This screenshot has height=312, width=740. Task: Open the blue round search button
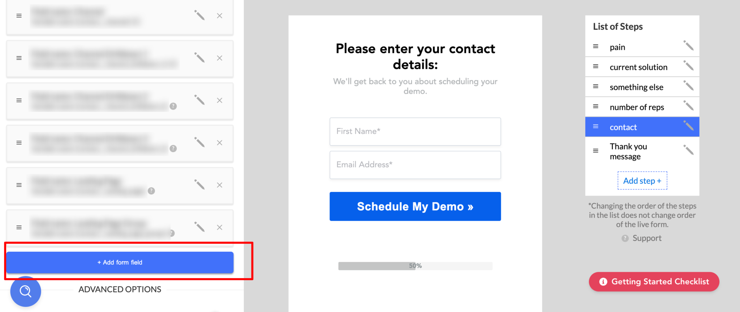point(26,291)
